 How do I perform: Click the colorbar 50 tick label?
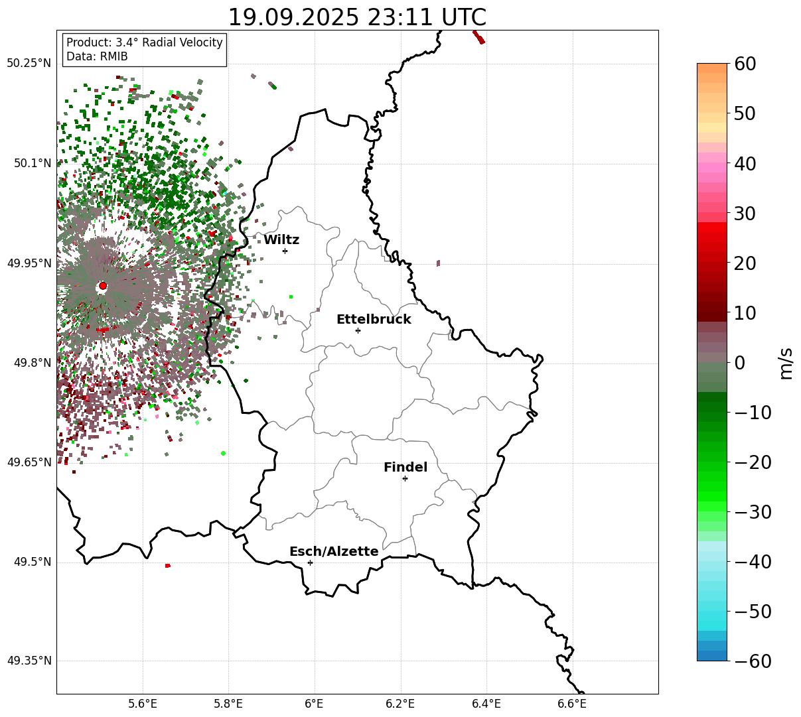745,113
